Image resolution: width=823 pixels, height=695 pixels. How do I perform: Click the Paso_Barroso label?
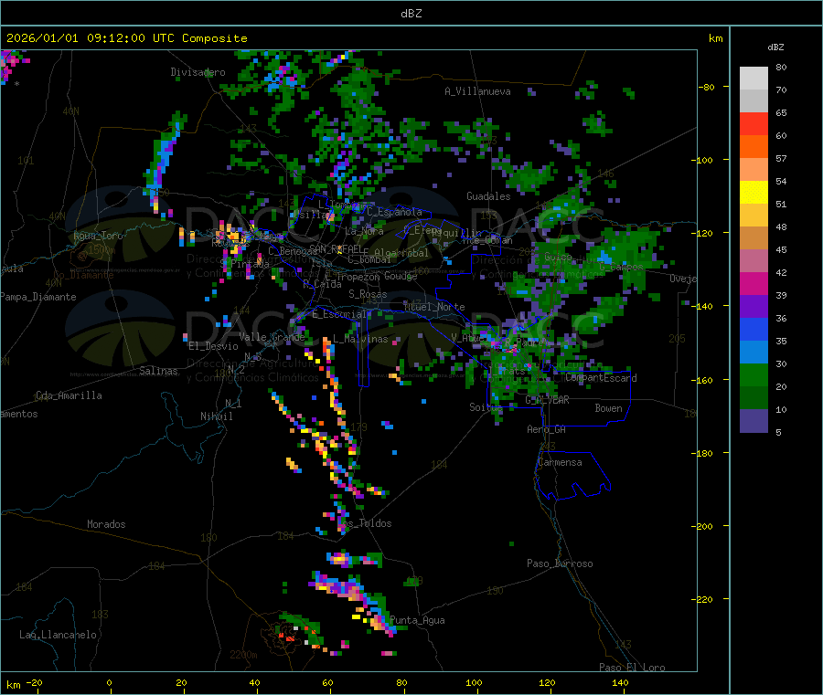[560, 563]
